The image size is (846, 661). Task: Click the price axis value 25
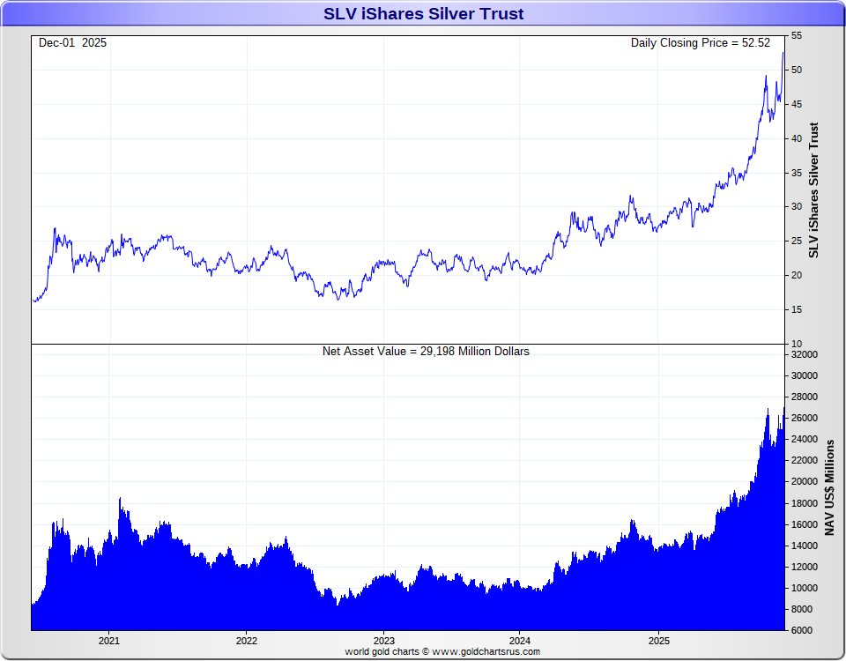point(797,241)
